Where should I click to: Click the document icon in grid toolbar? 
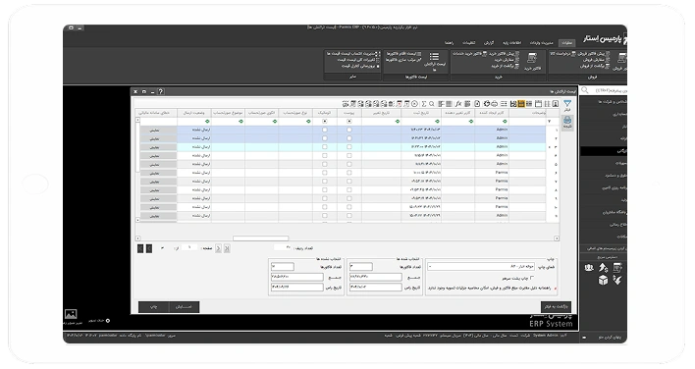(x=477, y=104)
